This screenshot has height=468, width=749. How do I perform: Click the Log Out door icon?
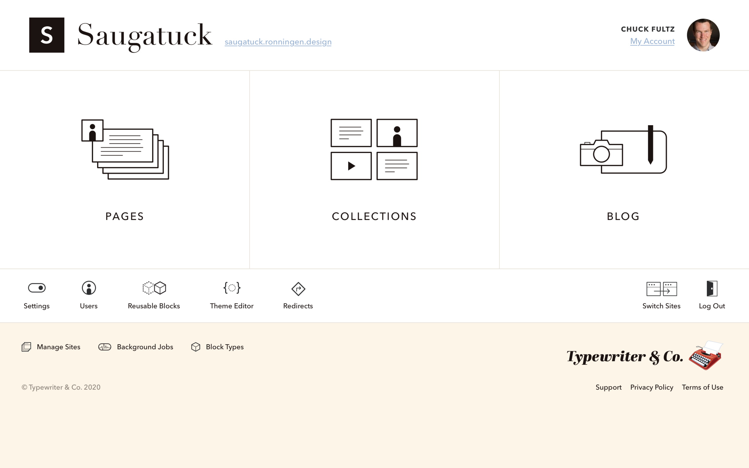(x=712, y=288)
